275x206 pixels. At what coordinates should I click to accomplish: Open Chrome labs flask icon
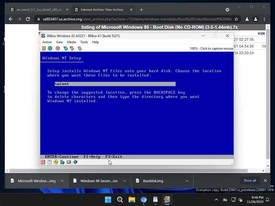click(x=247, y=19)
